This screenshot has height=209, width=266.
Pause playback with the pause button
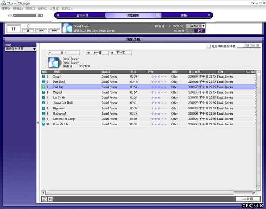coord(13,29)
